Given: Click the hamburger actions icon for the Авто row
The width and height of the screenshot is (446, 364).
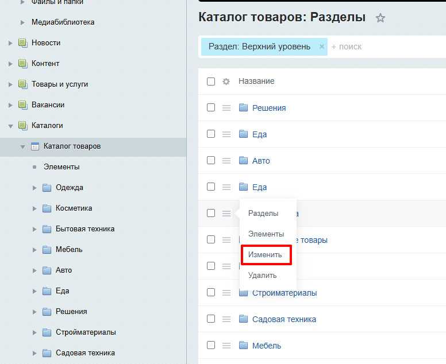Looking at the screenshot, I should click(x=226, y=161).
